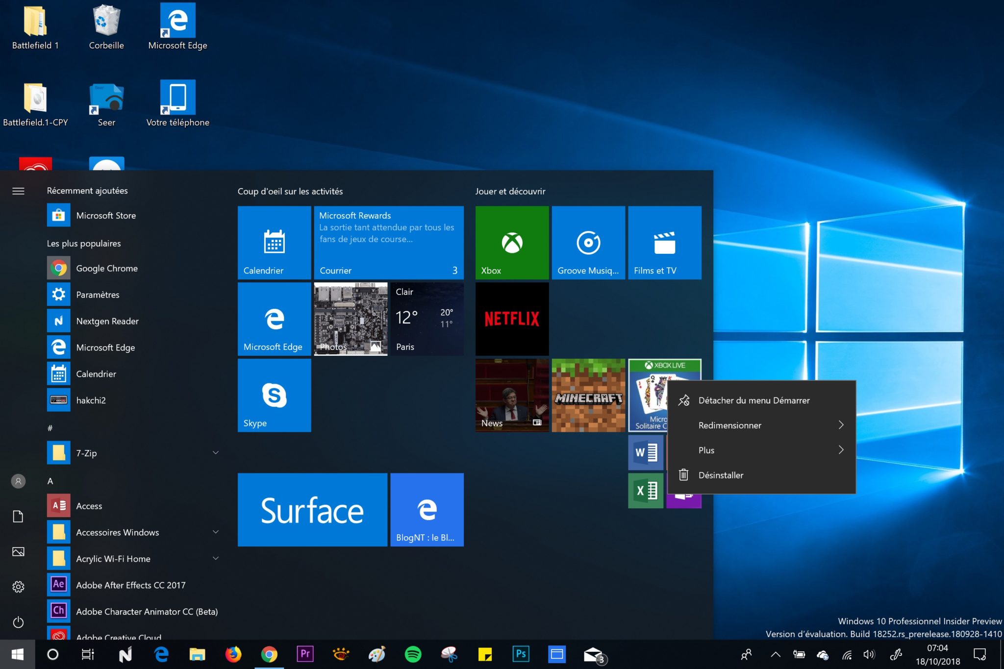This screenshot has width=1004, height=669.
Task: Launch Google Chrome from the app list
Action: (x=133, y=268)
